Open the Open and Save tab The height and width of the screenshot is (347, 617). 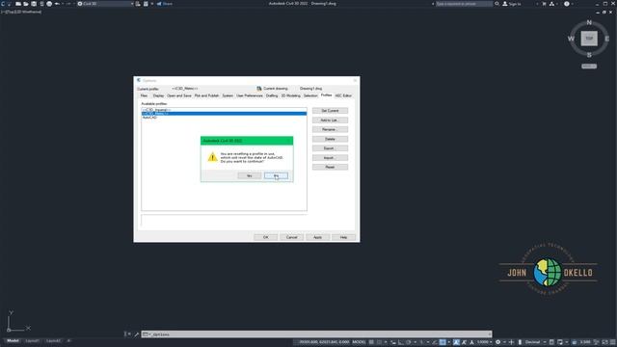tap(179, 95)
